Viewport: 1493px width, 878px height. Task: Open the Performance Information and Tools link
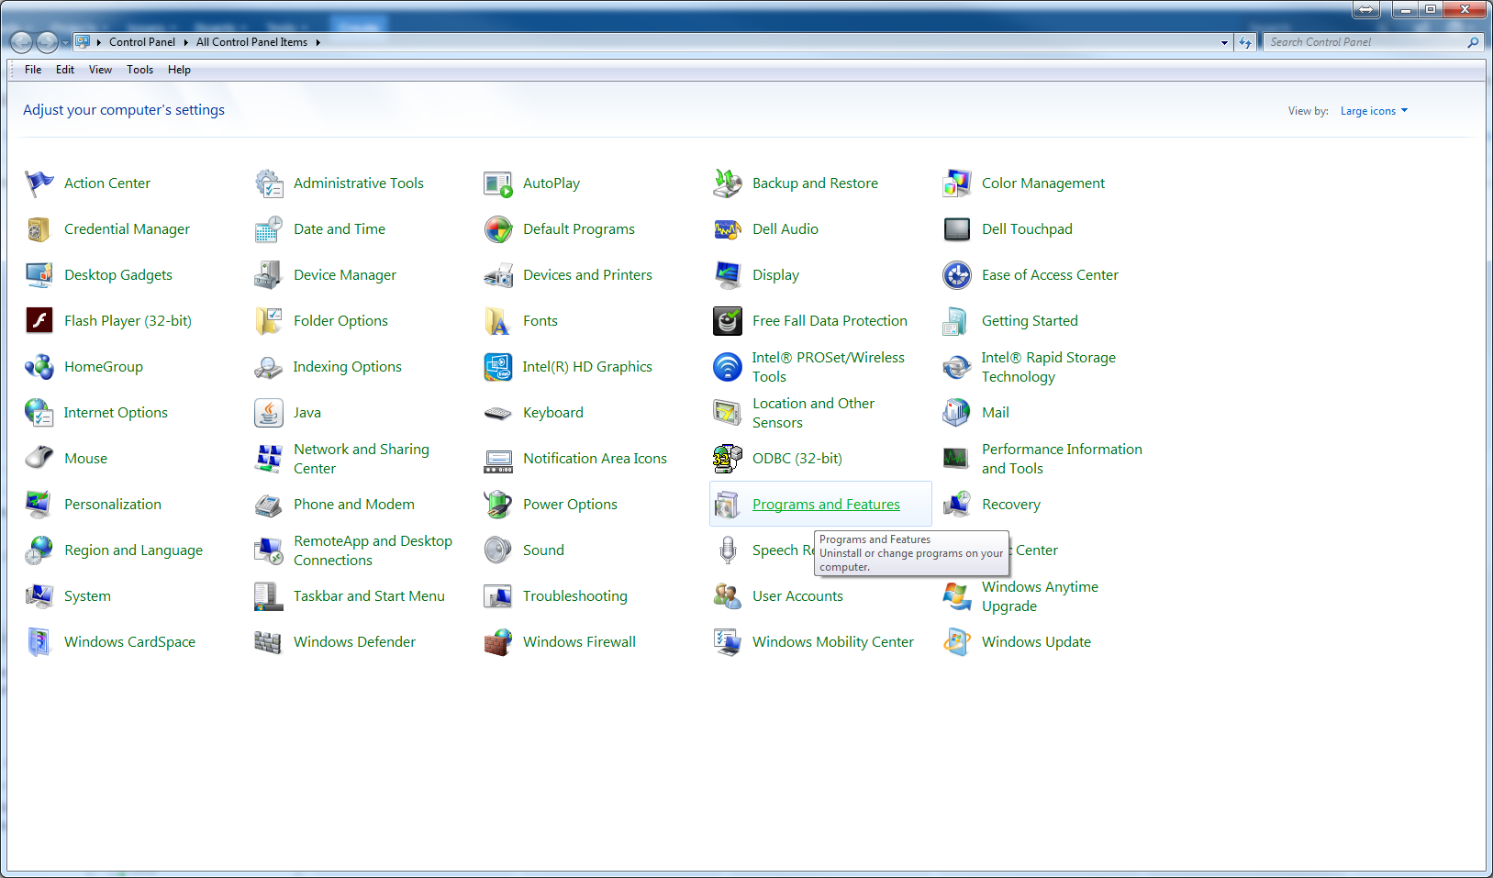click(x=1062, y=459)
